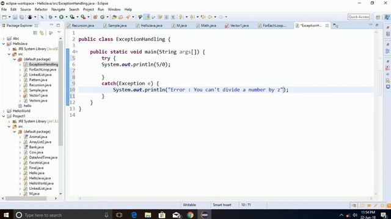This screenshot has height=219, width=391.
Task: Open File Explorer from the taskbar
Action: tap(148, 215)
